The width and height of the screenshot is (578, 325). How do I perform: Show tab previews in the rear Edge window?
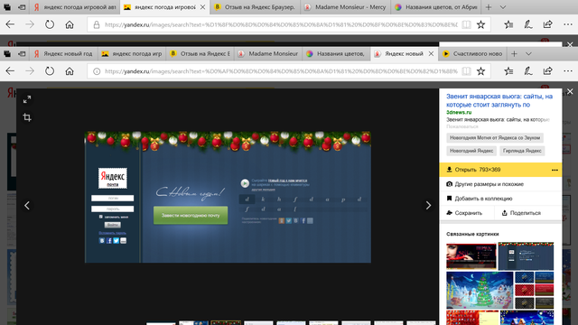503,7
